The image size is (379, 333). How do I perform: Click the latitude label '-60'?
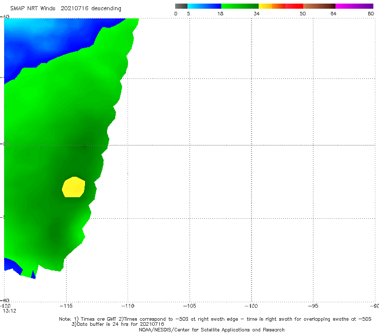tap(5, 300)
